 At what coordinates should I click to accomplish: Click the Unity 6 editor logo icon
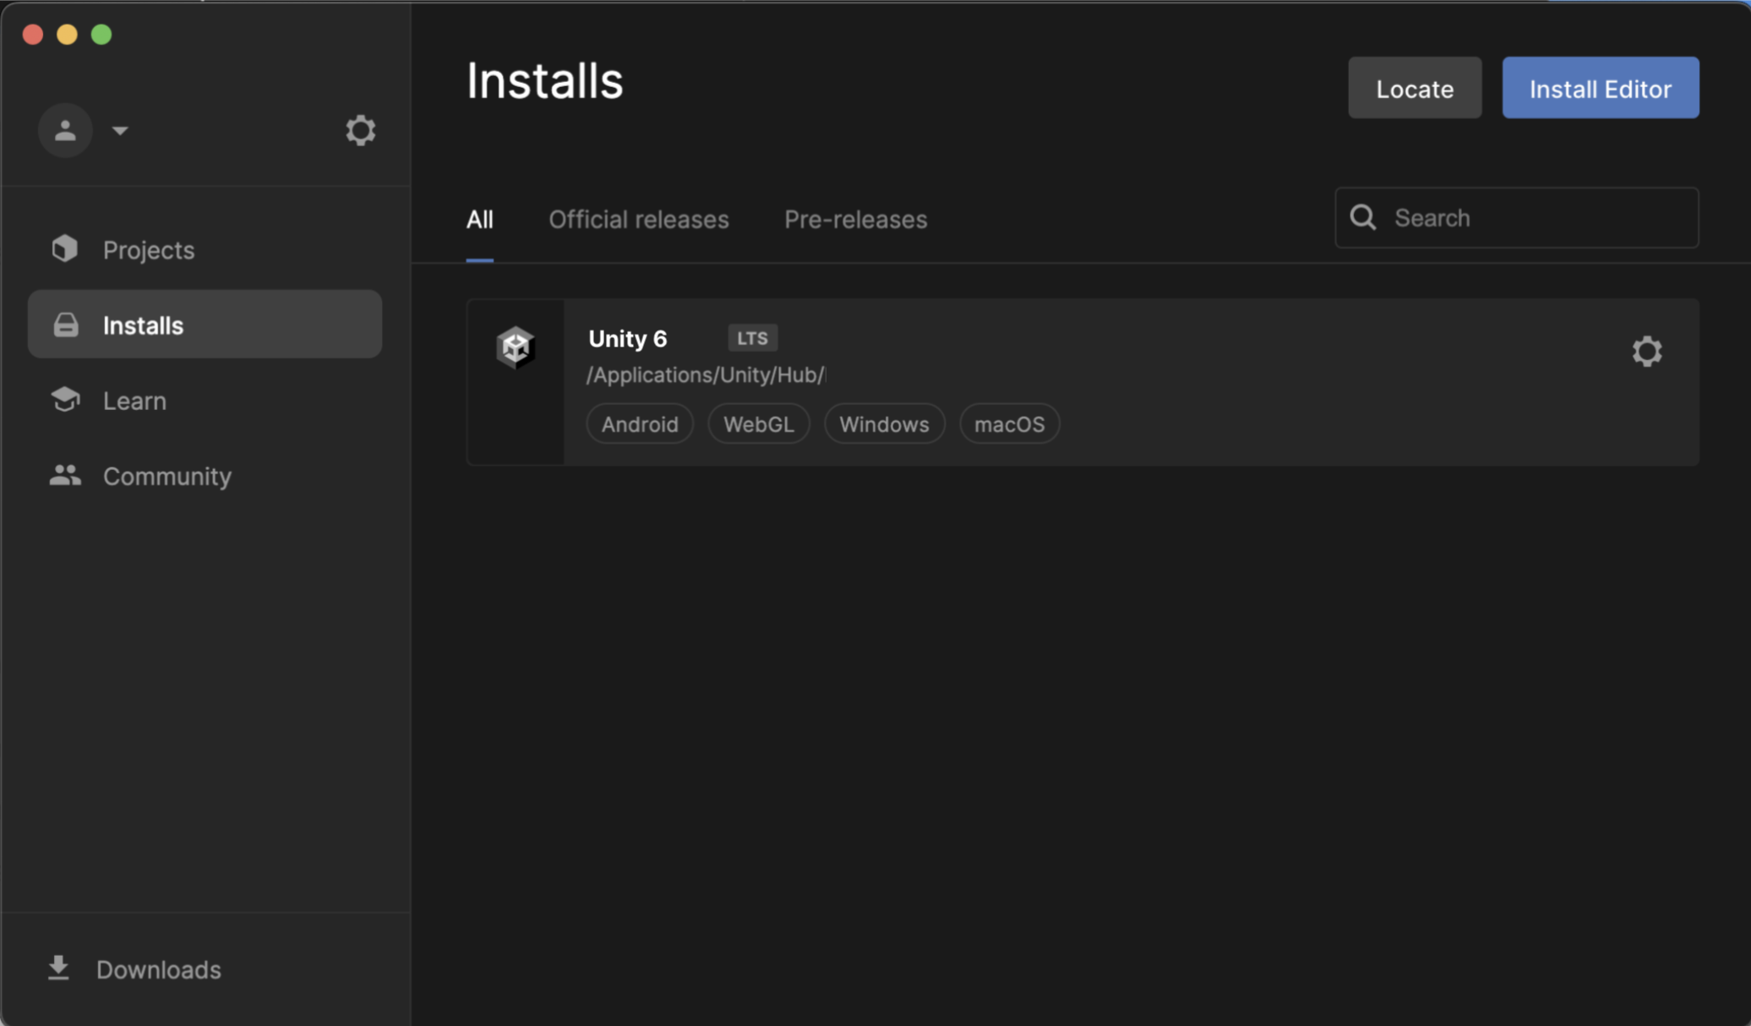pyautogui.click(x=515, y=347)
